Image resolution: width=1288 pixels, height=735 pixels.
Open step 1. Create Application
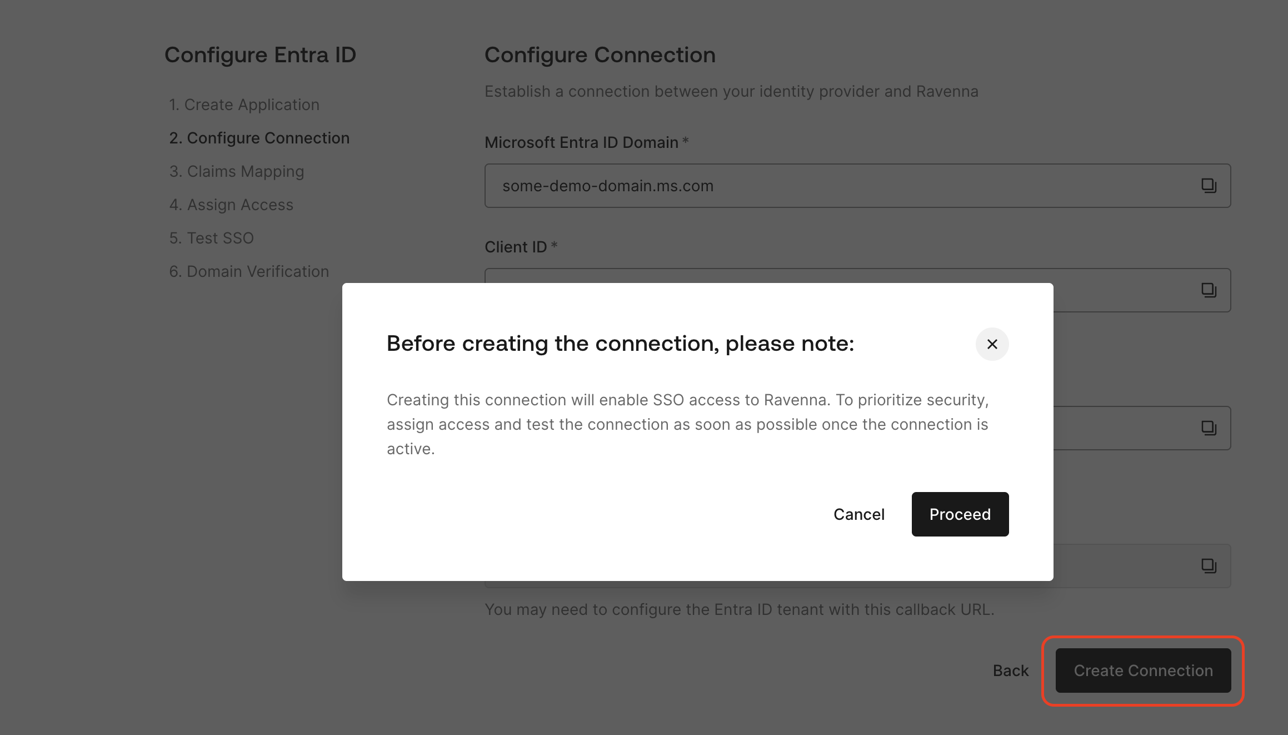coord(244,105)
